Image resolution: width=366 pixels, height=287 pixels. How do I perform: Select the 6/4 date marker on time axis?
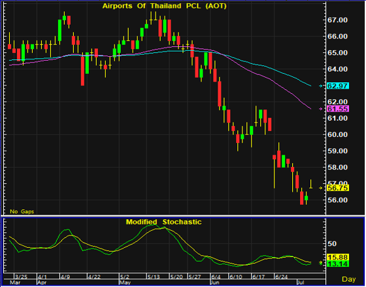pyautogui.click(x=216, y=277)
